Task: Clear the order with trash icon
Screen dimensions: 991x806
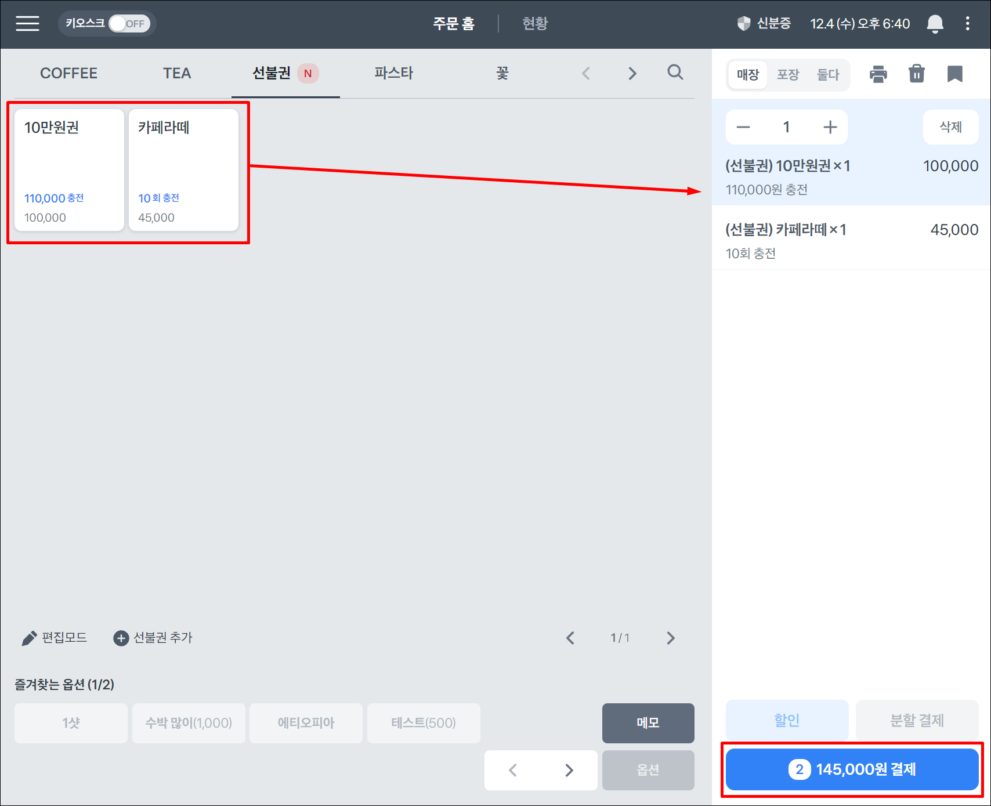Action: pyautogui.click(x=916, y=74)
